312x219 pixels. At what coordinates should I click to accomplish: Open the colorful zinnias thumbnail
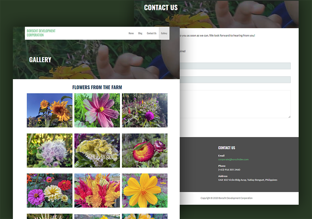50,190
